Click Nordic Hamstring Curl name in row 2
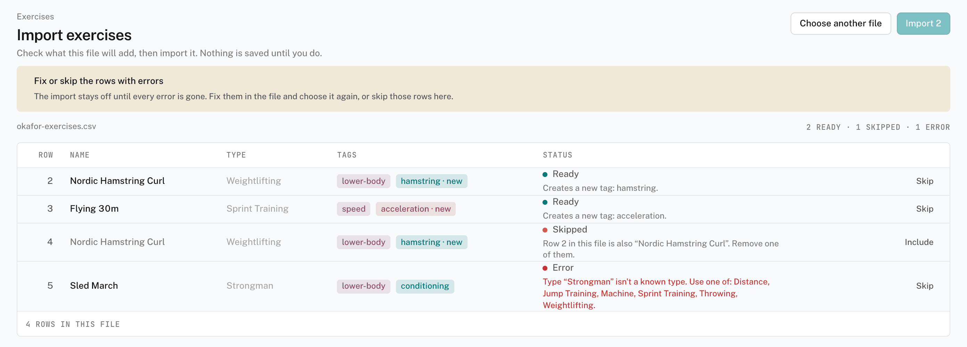The image size is (967, 347). point(117,181)
